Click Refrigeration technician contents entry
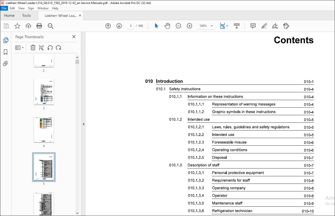 coord(232,211)
